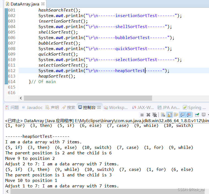Pin the current console

pyautogui.click(x=197, y=115)
